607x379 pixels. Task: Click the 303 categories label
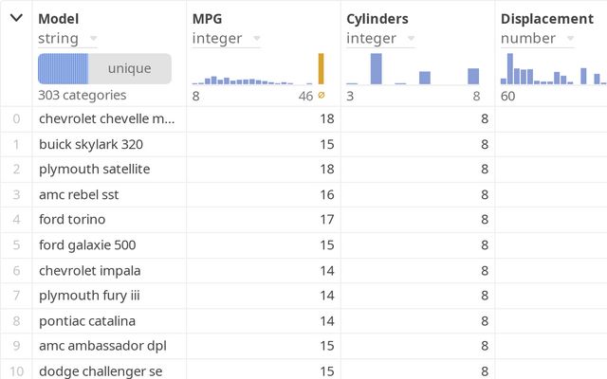[x=82, y=96]
